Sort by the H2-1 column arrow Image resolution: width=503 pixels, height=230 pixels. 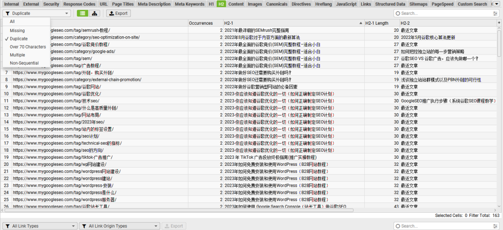click(361, 23)
